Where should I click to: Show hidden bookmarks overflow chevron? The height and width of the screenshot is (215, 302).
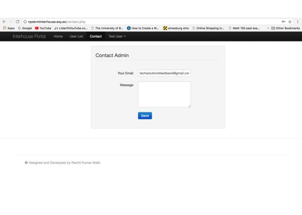(x=268, y=28)
